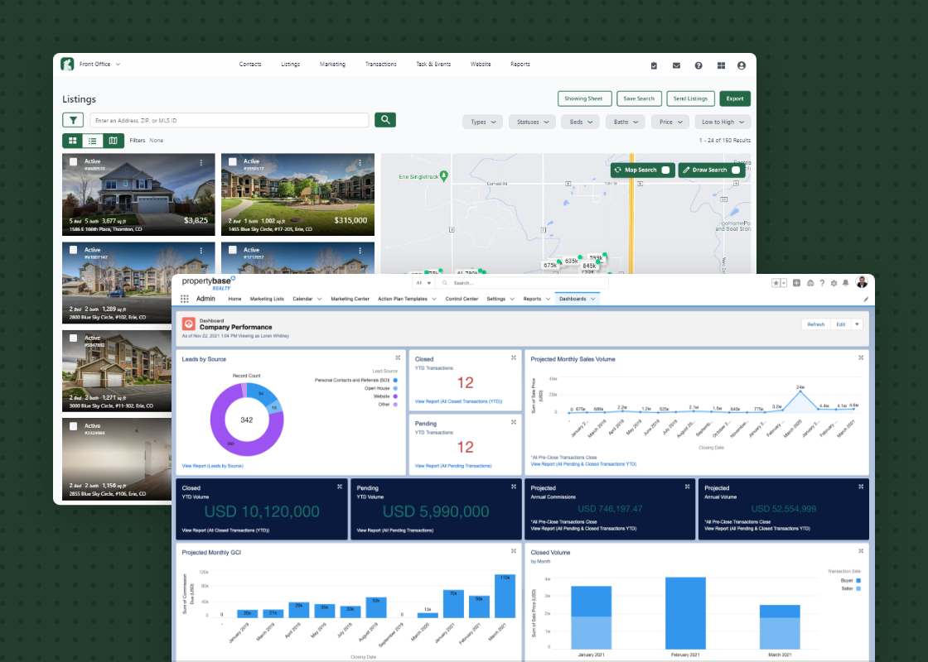The image size is (928, 662).
Task: Open three-dot menu on $315,000 listing
Action: (360, 162)
